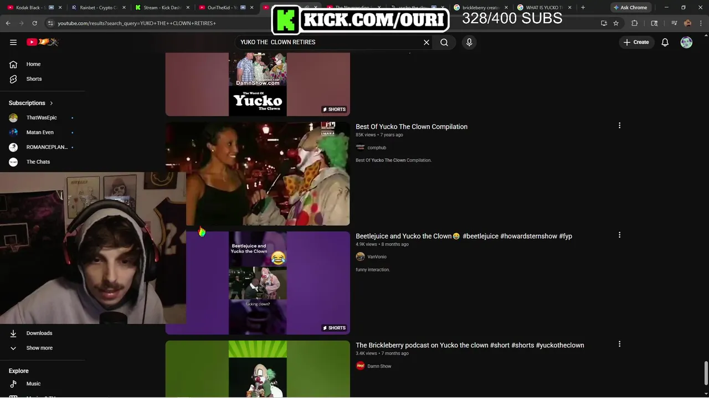The width and height of the screenshot is (709, 398).
Task: Open the YouTube account avatar menu
Action: [686, 42]
